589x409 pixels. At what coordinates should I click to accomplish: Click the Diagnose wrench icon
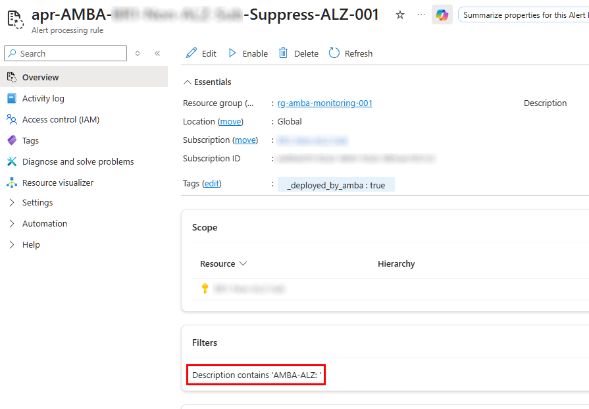pyautogui.click(x=12, y=161)
